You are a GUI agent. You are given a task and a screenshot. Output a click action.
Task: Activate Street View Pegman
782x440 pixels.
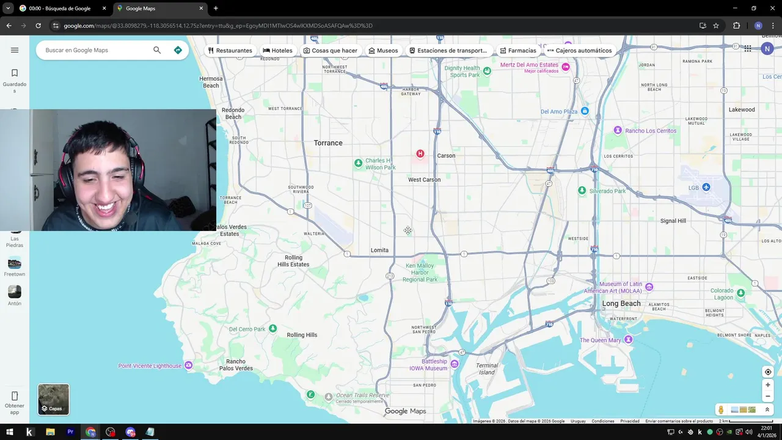(721, 409)
